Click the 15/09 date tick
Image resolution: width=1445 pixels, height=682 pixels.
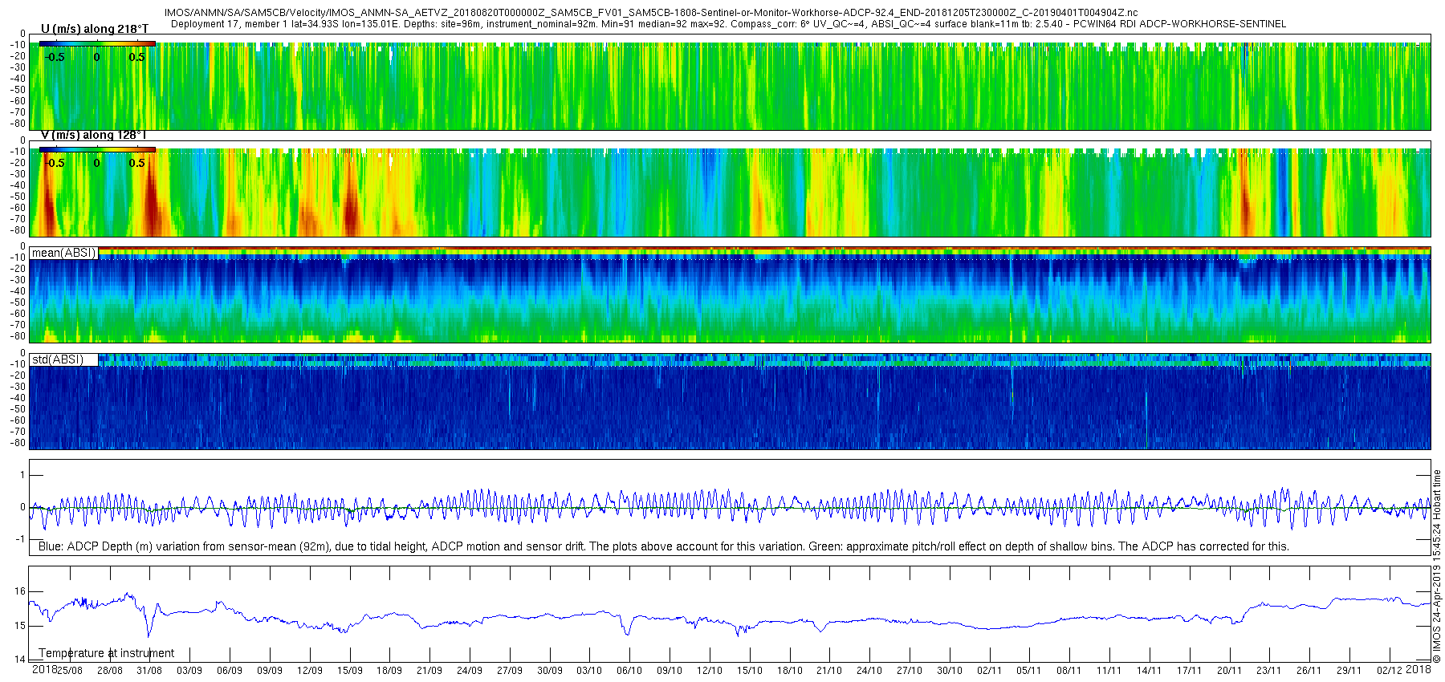(349, 671)
